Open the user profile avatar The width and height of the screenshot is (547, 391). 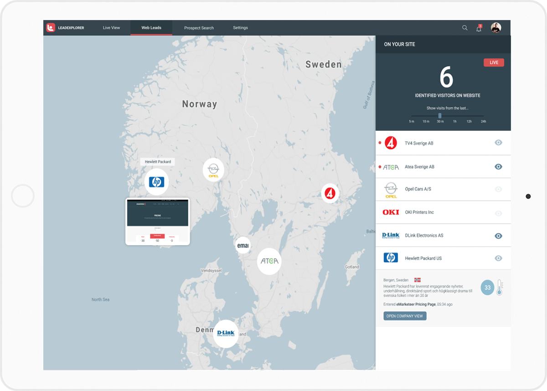[x=496, y=28]
